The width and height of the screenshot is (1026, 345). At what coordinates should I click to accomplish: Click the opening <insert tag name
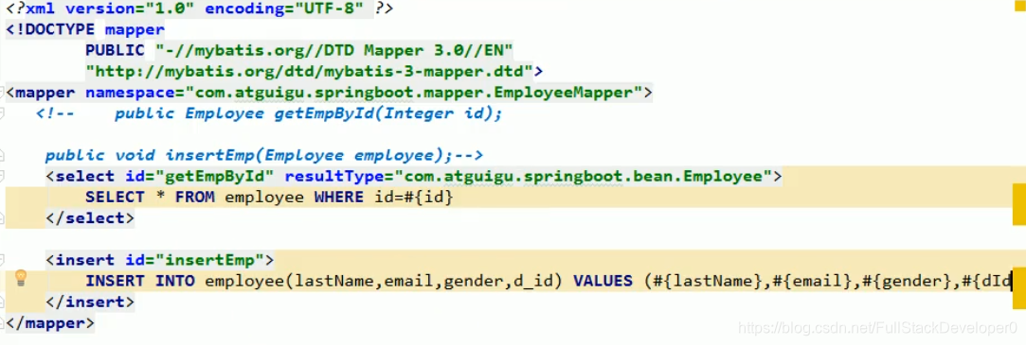point(80,260)
